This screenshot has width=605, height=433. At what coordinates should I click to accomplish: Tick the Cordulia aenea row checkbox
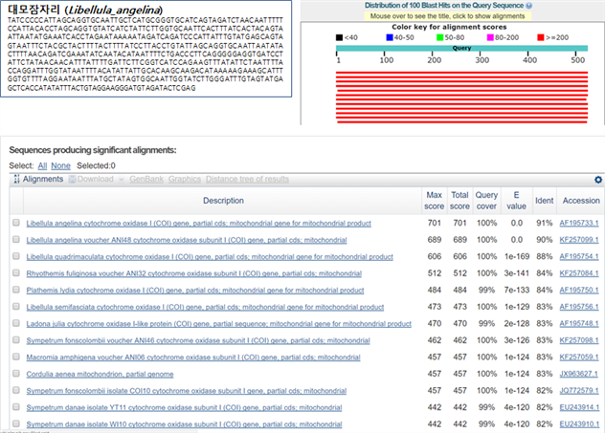pos(16,374)
